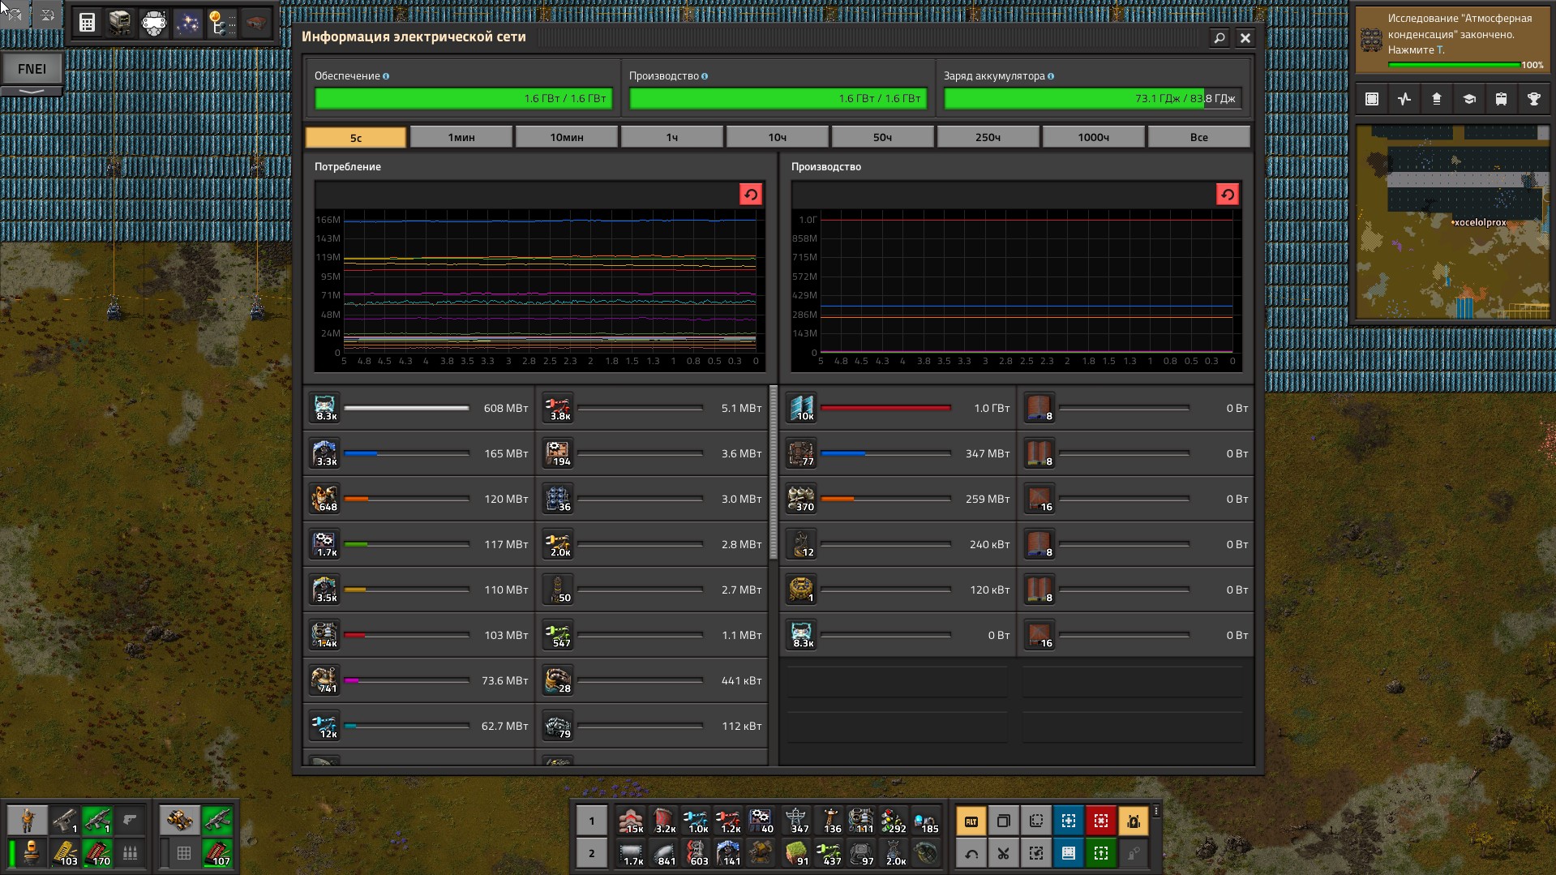Screen dimensions: 1556x875
Task: Open the VR-goggles helmet mod icon
Action: (154, 23)
